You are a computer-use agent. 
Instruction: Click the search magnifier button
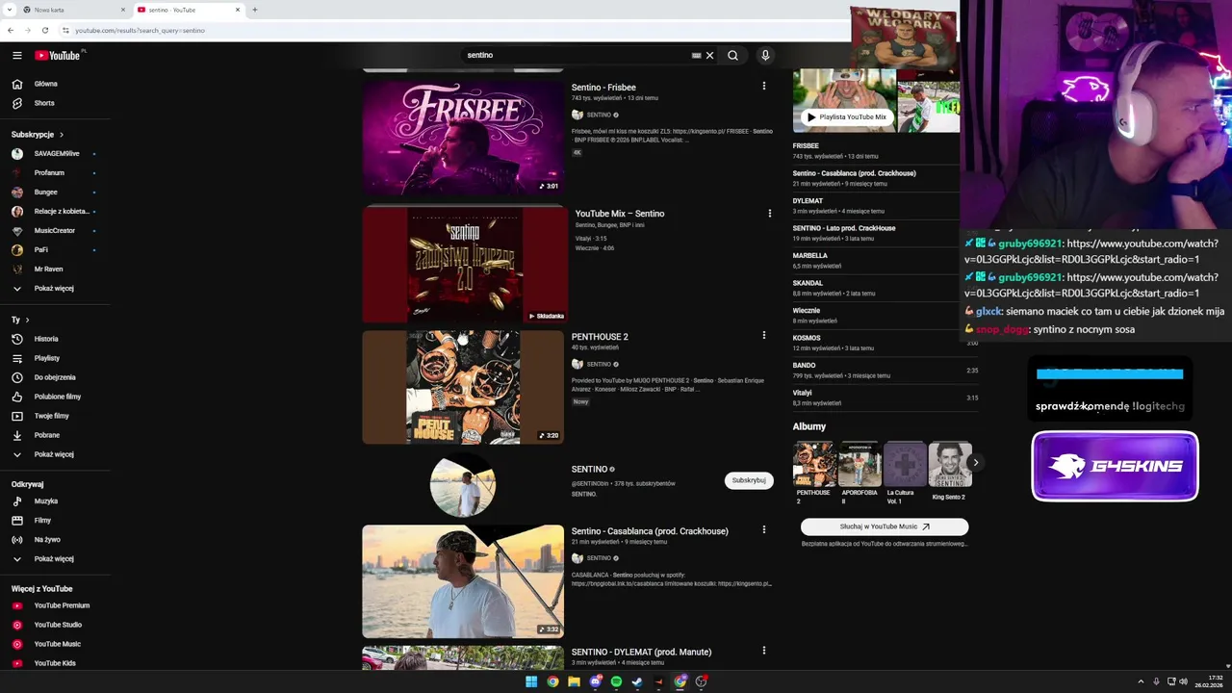click(x=732, y=55)
